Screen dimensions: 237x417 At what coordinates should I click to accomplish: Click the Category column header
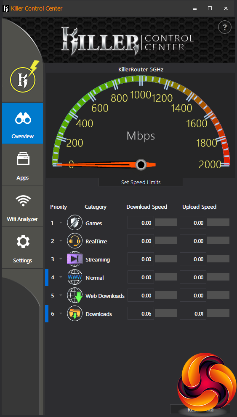[96, 207]
